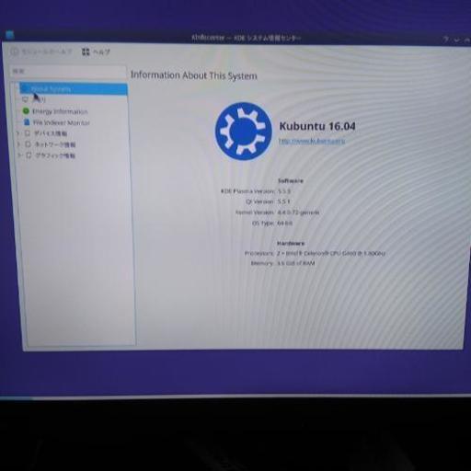
Task: Select ネットワーク情報 tree item
Action: pos(54,144)
